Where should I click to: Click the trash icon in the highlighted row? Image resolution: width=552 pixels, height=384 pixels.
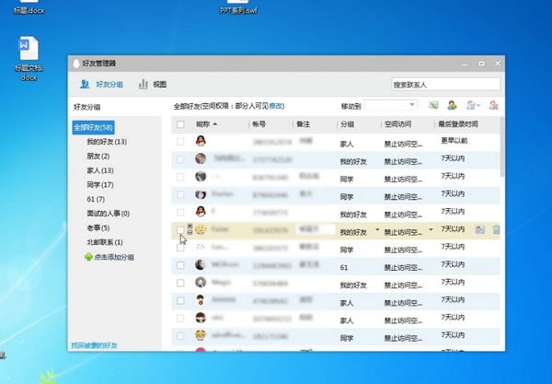[x=497, y=229]
